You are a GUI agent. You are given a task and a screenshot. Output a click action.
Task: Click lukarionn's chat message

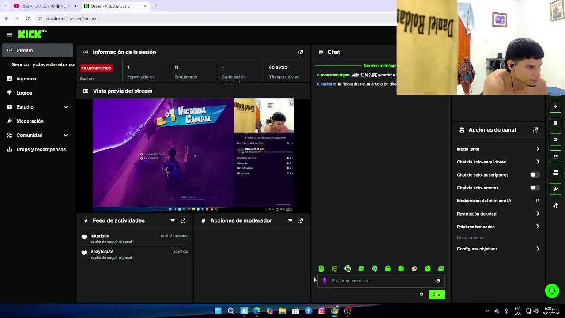tap(357, 84)
